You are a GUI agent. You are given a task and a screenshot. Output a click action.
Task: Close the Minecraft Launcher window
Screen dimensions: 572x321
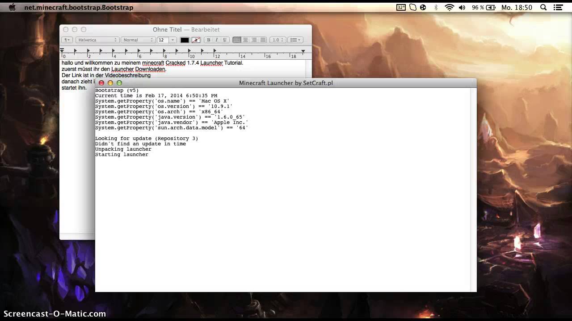coord(101,83)
